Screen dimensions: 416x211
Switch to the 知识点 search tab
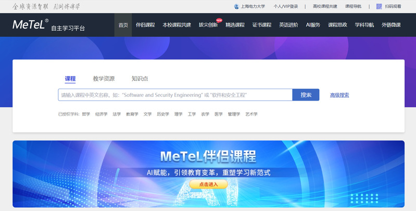coord(140,79)
